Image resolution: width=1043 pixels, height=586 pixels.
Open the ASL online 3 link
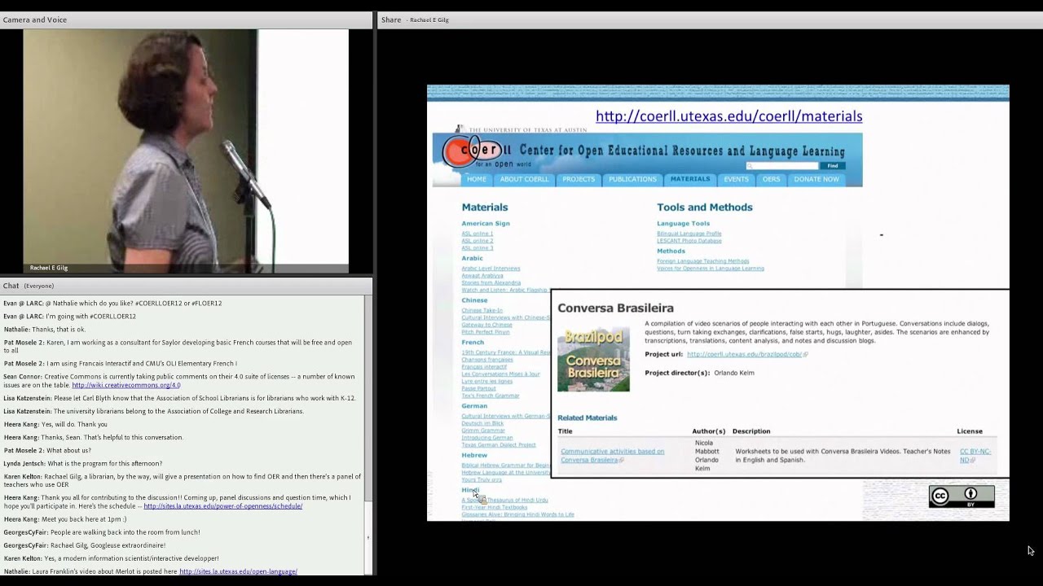click(x=477, y=247)
